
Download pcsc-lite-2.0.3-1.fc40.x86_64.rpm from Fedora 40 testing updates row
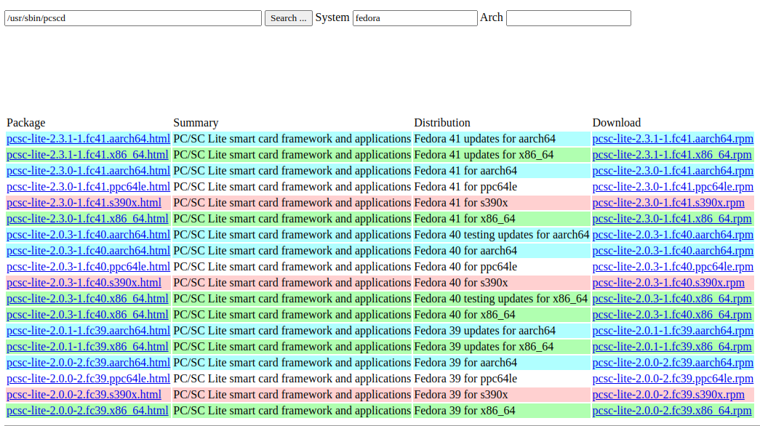pyautogui.click(x=672, y=299)
